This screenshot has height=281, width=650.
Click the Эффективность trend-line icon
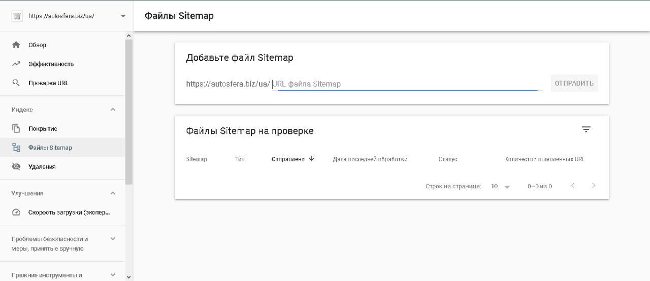click(x=16, y=64)
